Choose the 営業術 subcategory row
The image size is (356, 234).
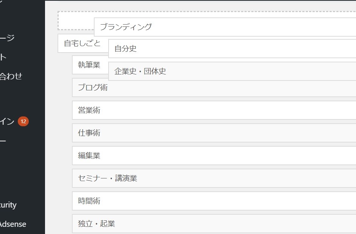tap(214, 110)
